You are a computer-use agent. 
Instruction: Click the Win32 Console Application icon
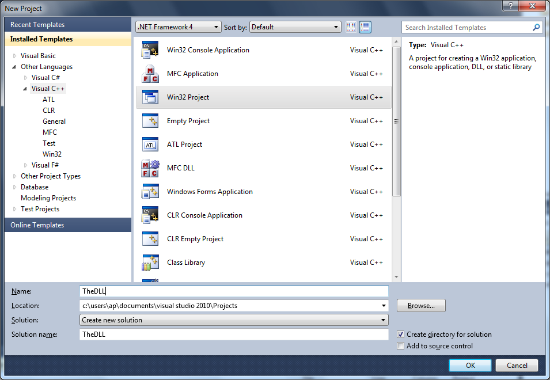[150, 50]
